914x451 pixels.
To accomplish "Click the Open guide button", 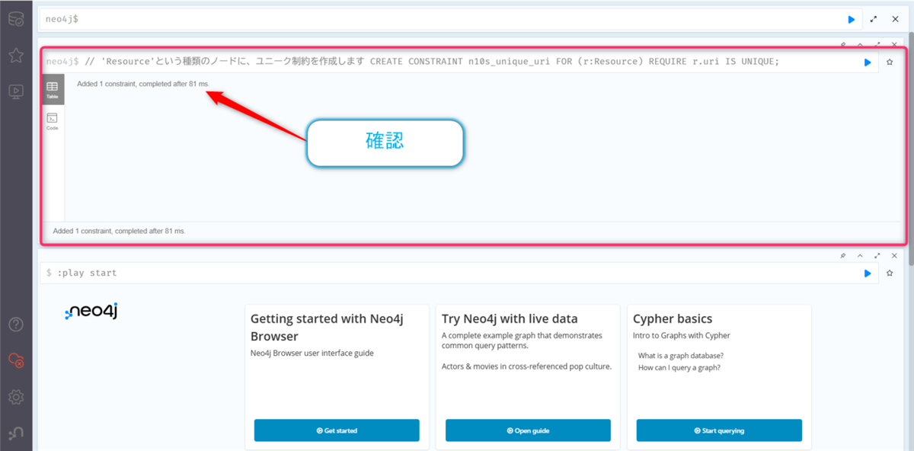I will [528, 430].
